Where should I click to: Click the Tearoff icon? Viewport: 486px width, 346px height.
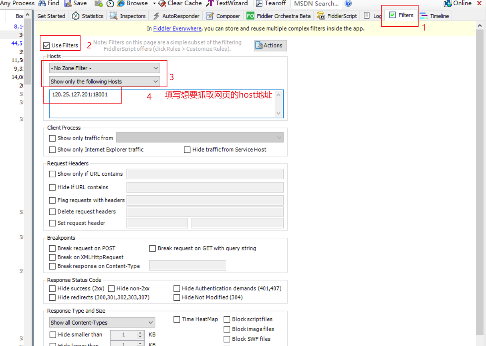[259, 3]
